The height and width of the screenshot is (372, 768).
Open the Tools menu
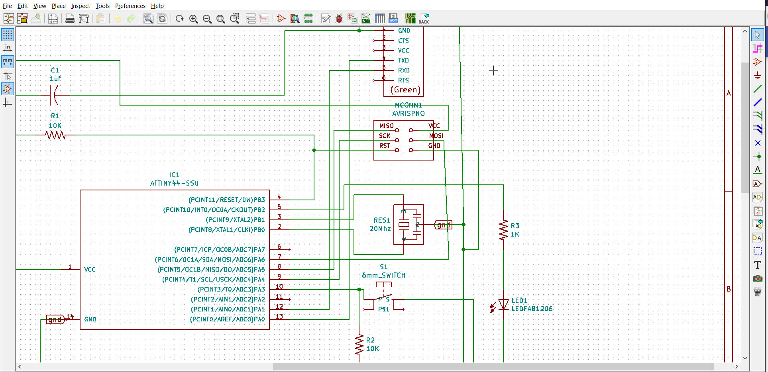click(x=102, y=6)
